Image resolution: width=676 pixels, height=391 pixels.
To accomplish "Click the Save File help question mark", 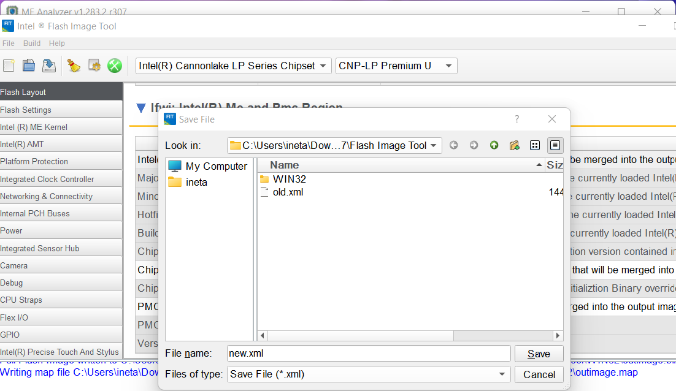I will (517, 119).
